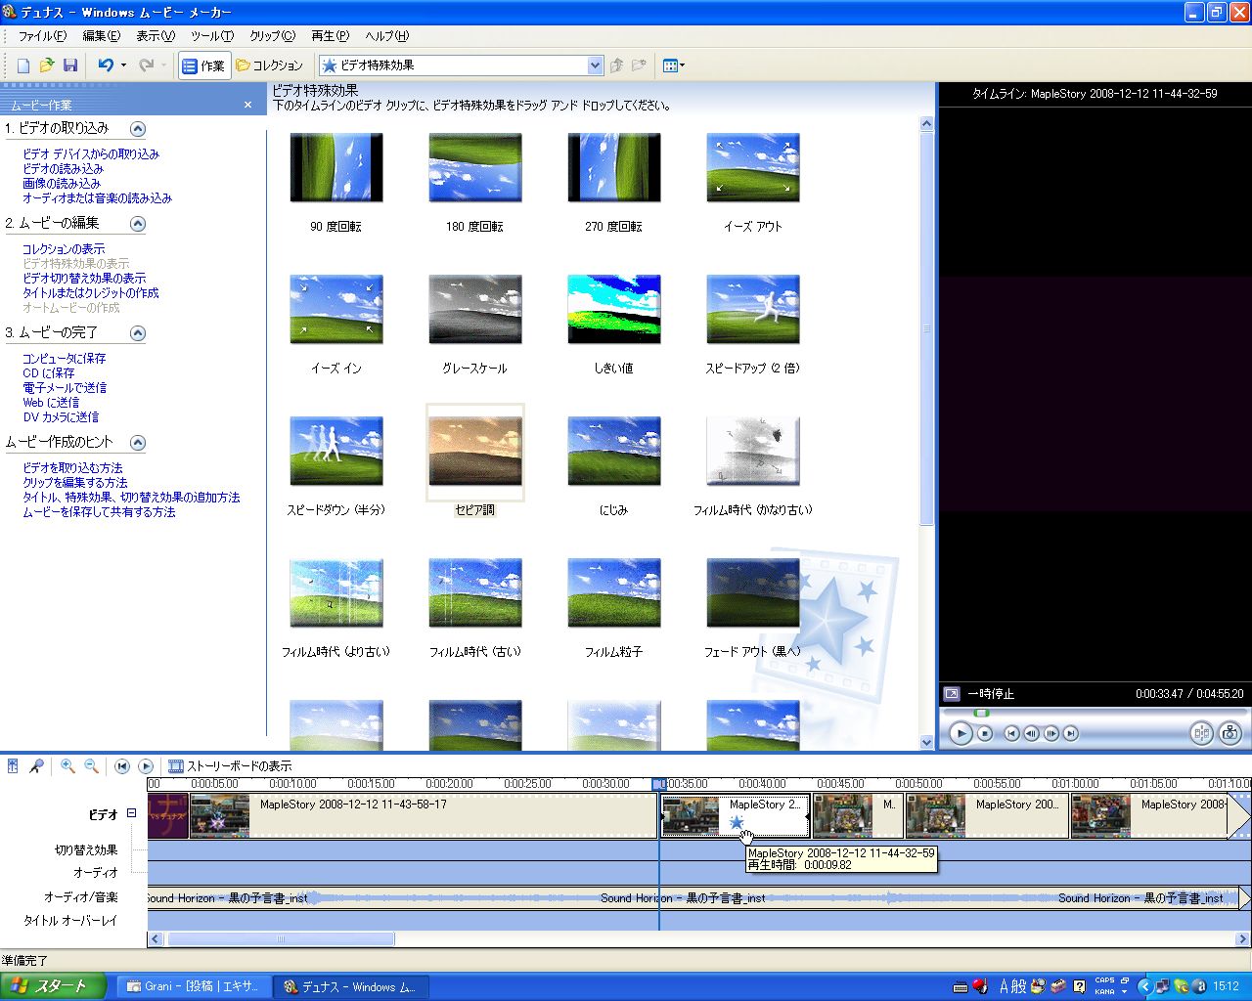
Task: Click the timeline horizontal scrollbar thumb
Action: coord(281,939)
